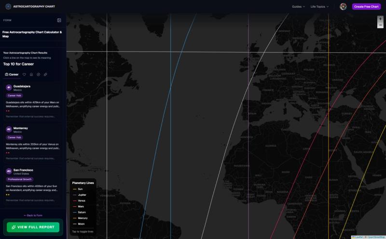Viewport: 386px width, 239px height.
Task: Click the Career Hub tag under Monterrey
Action: pos(14,137)
